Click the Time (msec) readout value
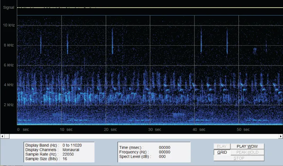 [165, 147]
